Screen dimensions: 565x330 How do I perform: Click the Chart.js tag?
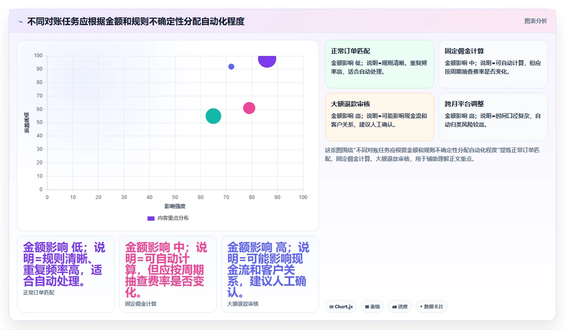coord(341,307)
